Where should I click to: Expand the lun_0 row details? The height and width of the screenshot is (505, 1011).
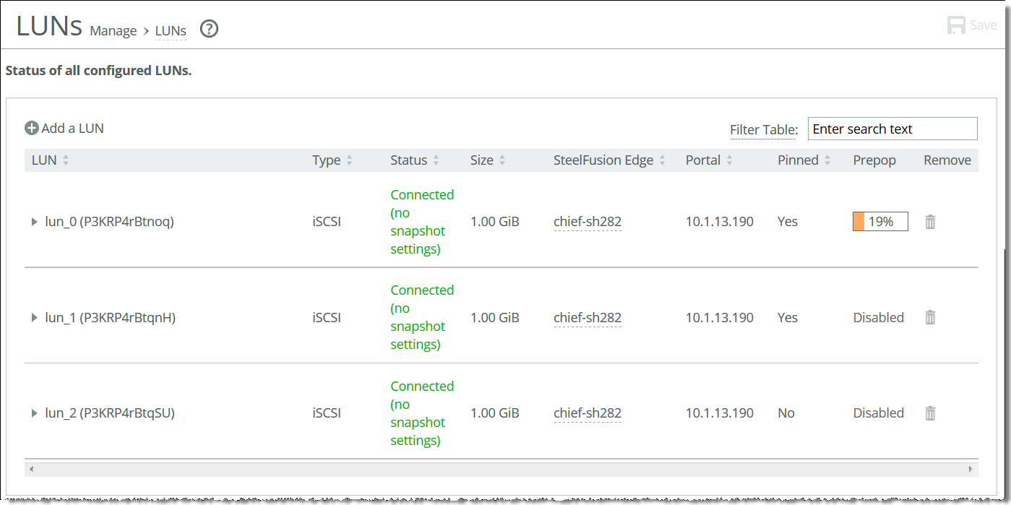point(34,222)
